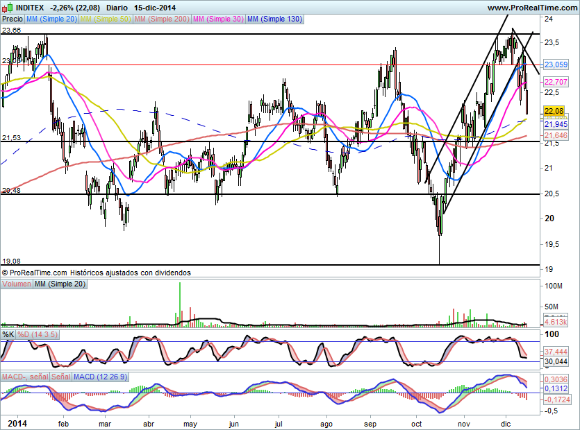Click the -0,5 MACD axis label
The height and width of the screenshot is (430, 580).
tap(552, 411)
